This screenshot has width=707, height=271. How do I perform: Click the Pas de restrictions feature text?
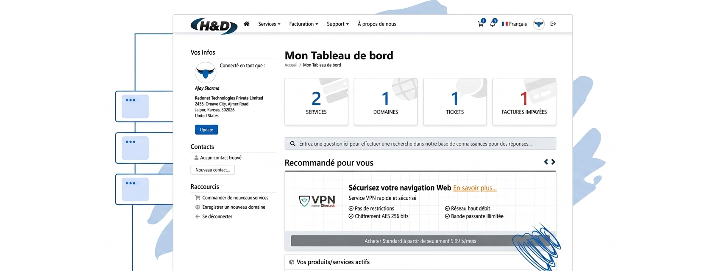click(x=374, y=208)
